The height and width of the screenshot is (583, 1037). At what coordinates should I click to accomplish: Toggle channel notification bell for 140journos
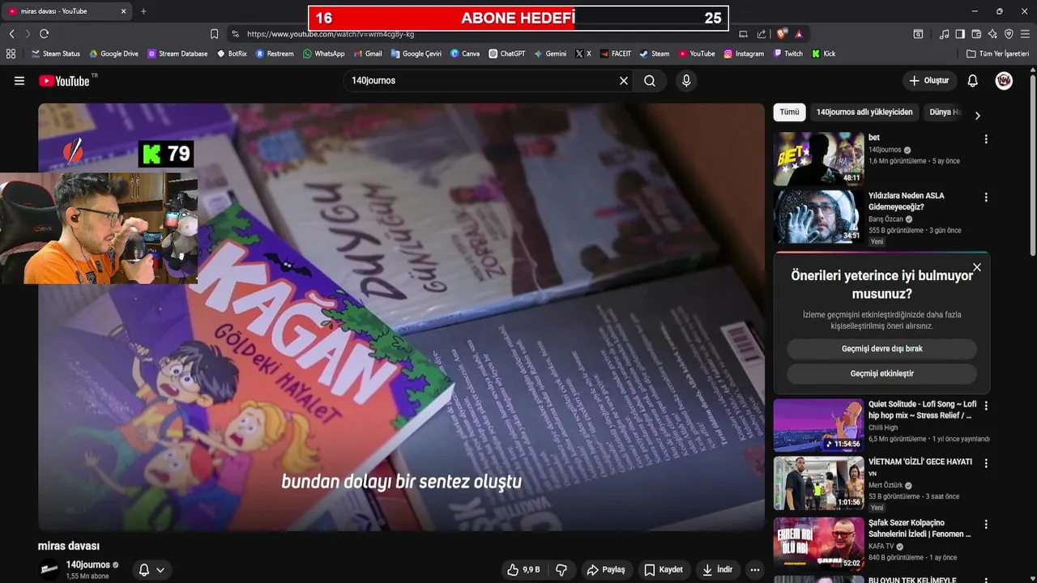pyautogui.click(x=144, y=570)
